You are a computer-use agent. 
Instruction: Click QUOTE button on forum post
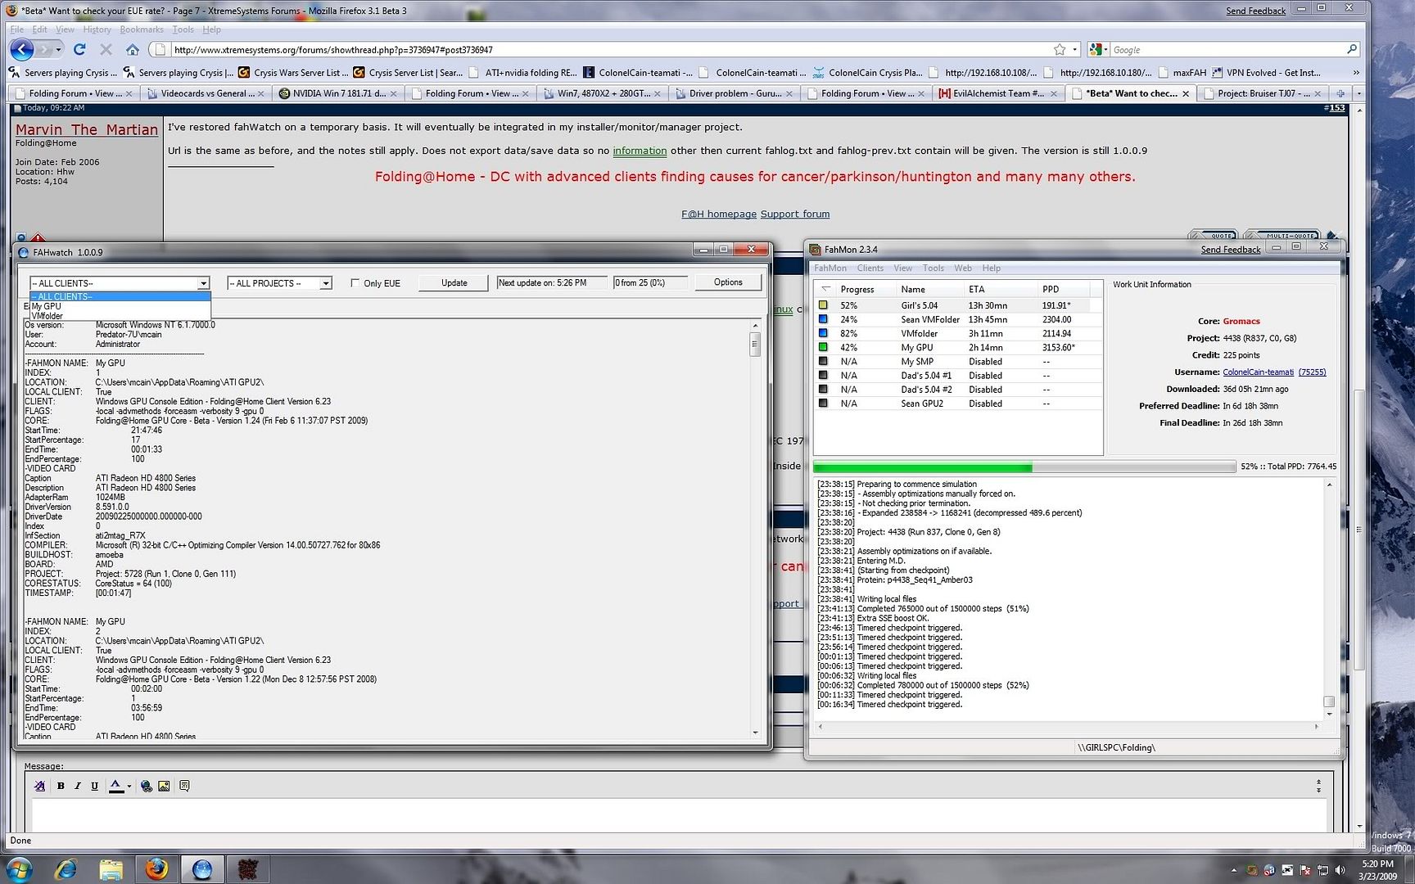point(1214,236)
